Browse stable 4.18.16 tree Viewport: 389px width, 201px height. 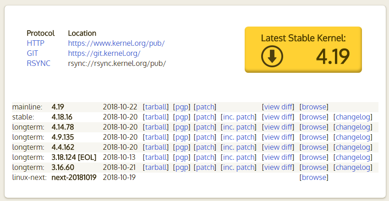click(x=314, y=117)
